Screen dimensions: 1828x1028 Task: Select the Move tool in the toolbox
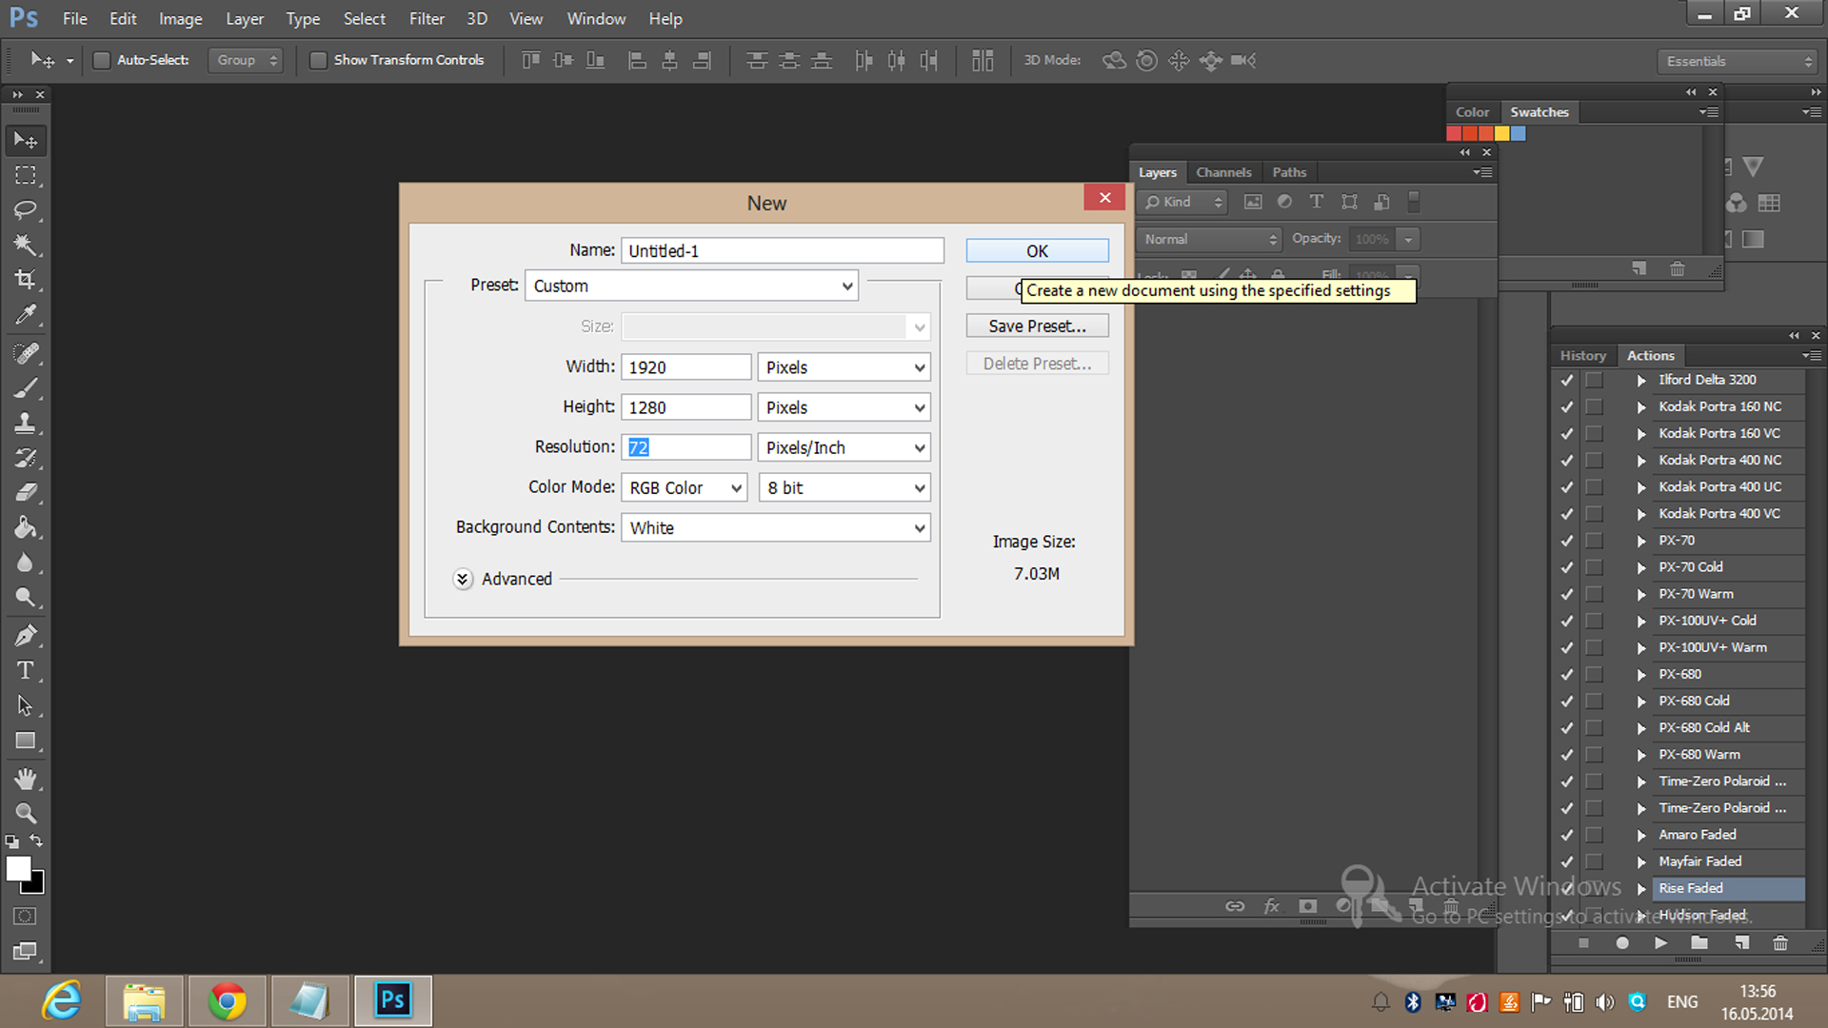(x=26, y=140)
